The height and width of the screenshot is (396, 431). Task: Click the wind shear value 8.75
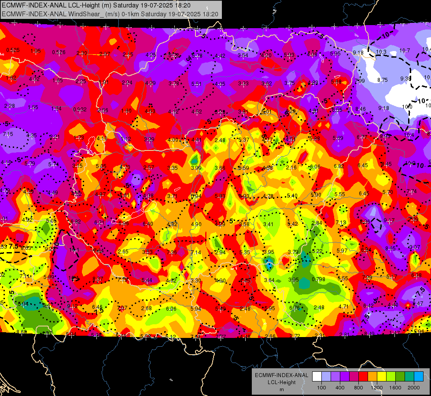(x=382, y=80)
